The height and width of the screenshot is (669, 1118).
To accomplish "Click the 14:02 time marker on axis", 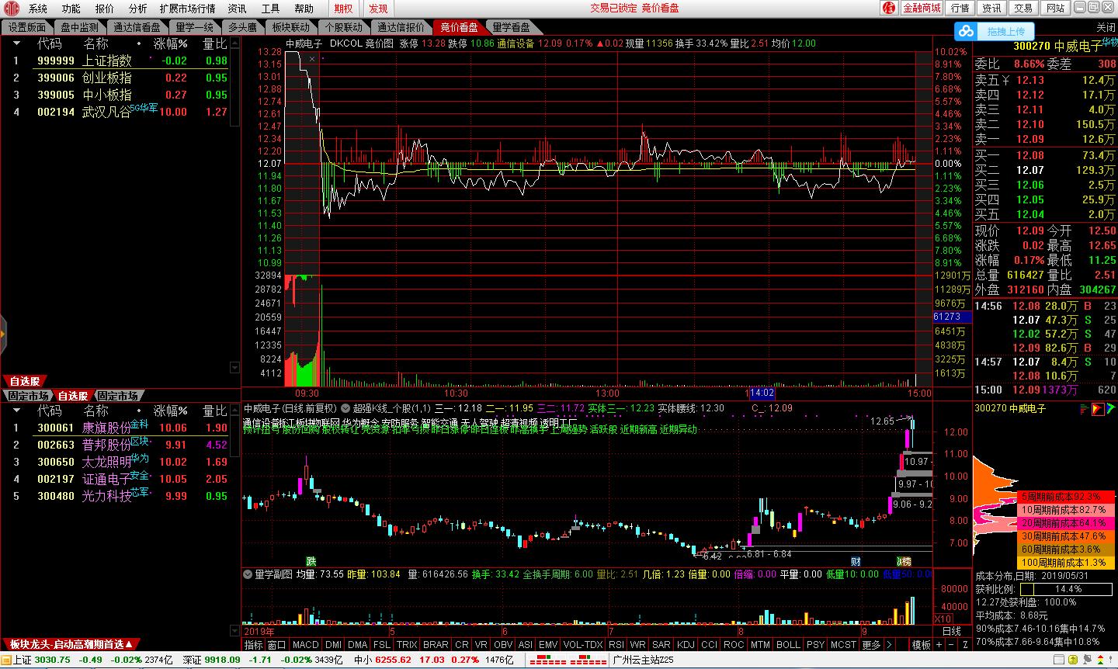I will pos(761,393).
